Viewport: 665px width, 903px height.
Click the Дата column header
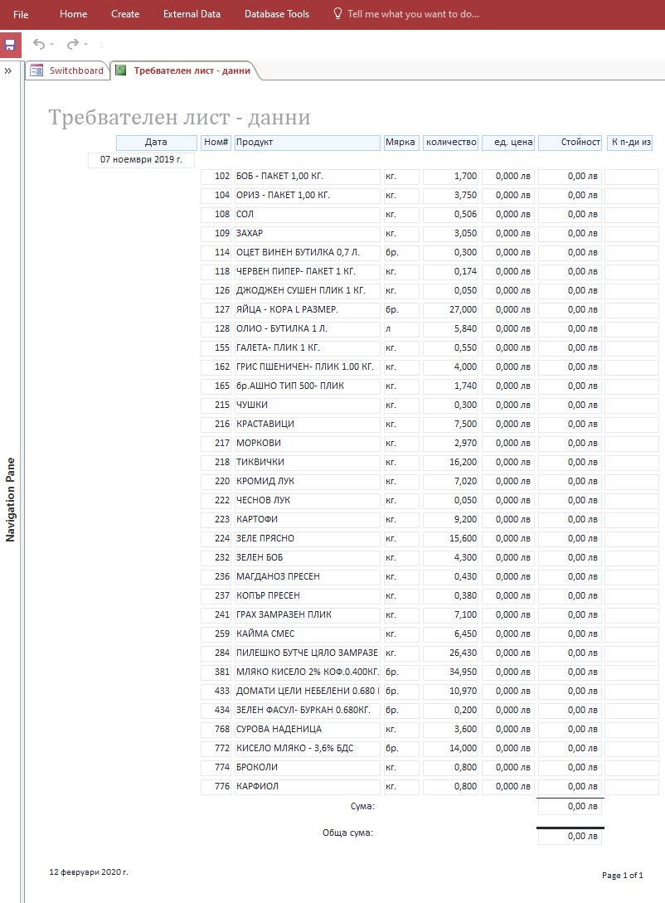(156, 143)
